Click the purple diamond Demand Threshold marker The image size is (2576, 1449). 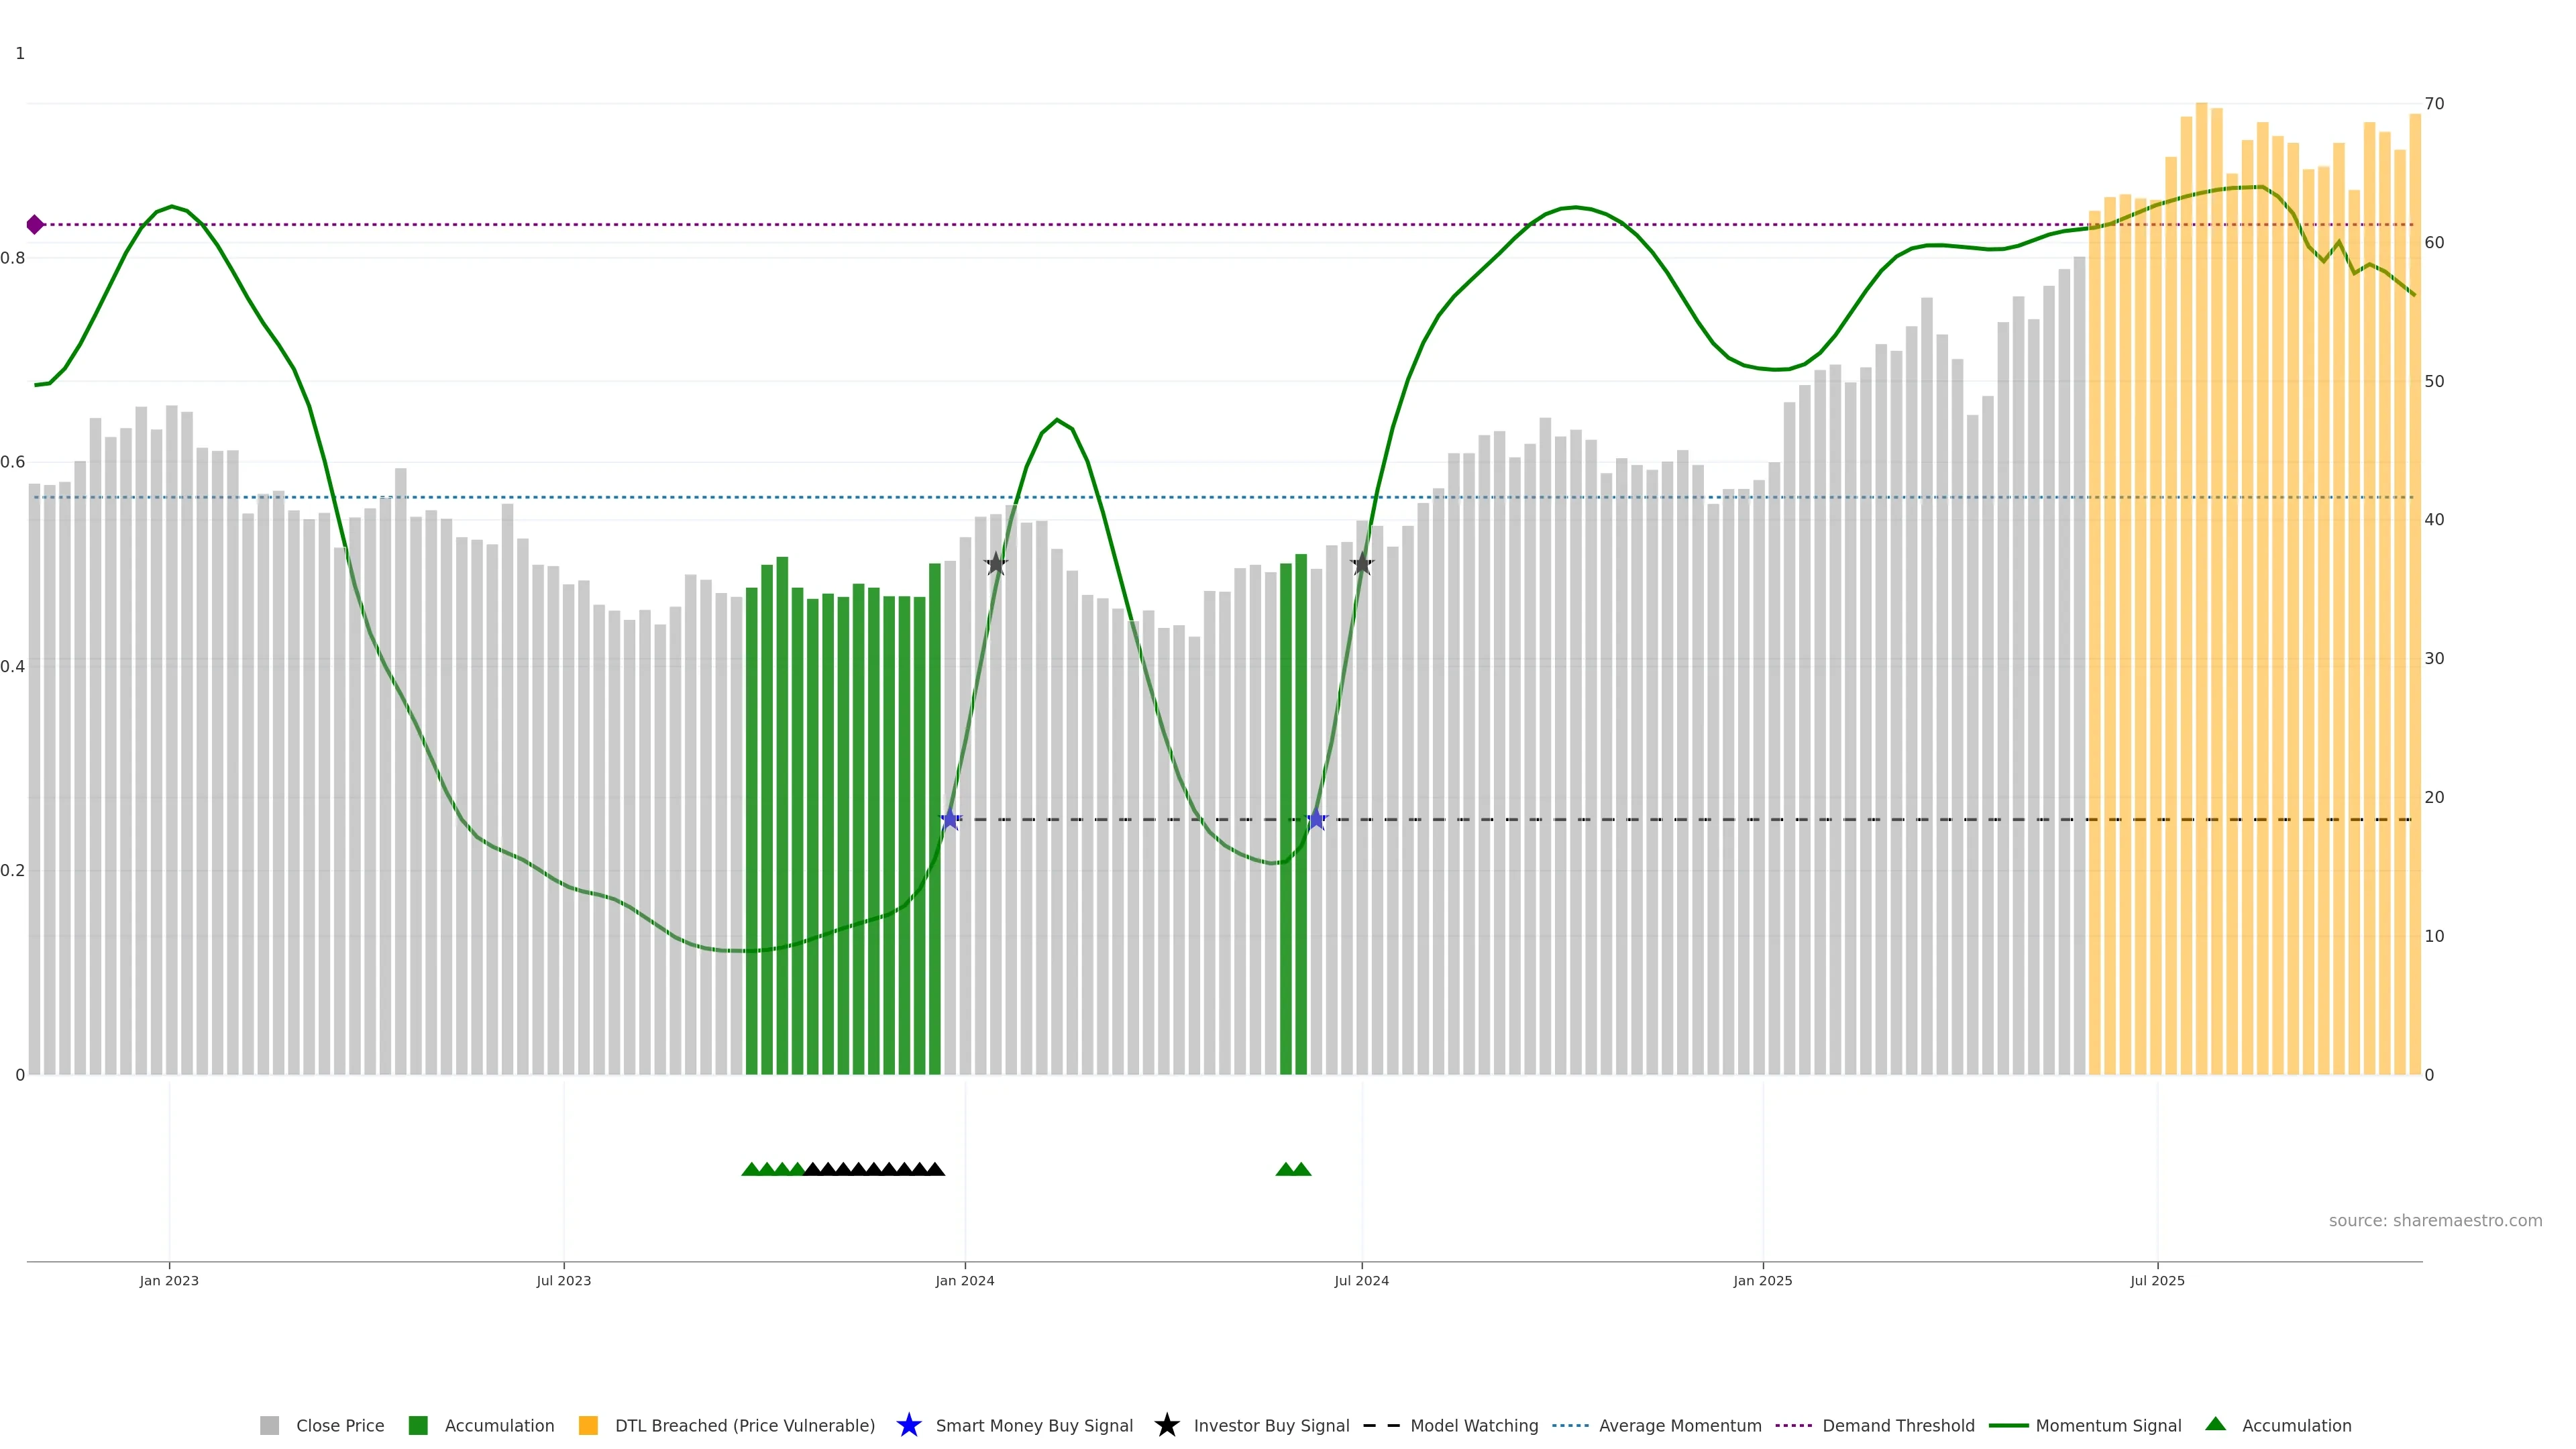coord(35,225)
